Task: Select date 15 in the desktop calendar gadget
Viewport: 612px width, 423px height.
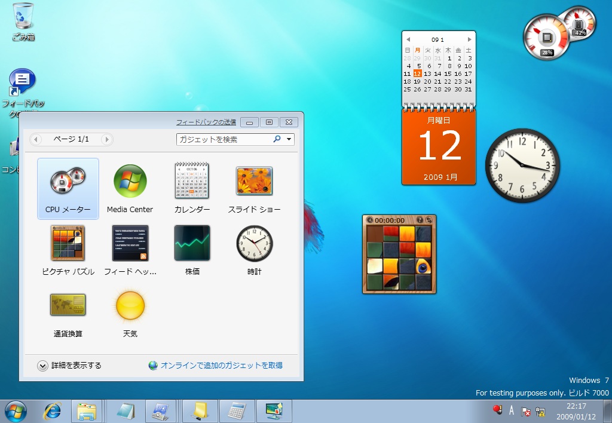Action: coord(448,73)
